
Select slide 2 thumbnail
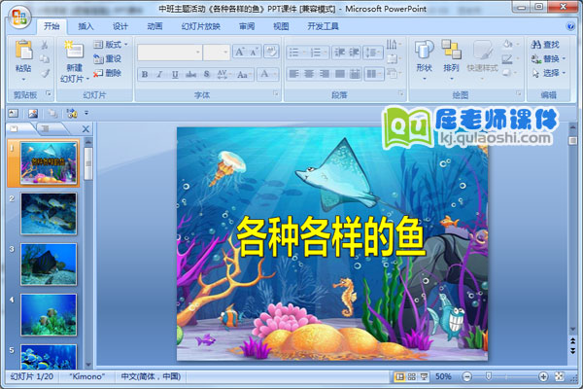tap(49, 214)
